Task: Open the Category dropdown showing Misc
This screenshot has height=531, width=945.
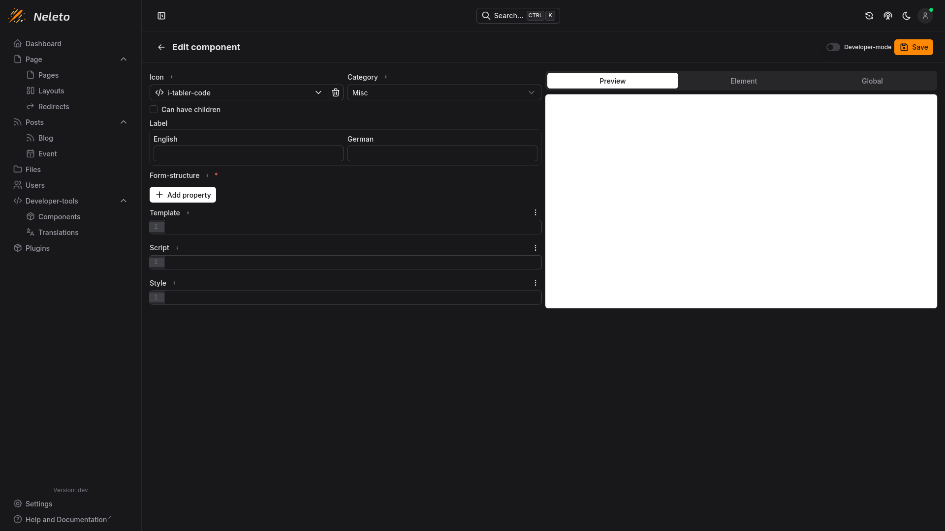Action: [444, 92]
